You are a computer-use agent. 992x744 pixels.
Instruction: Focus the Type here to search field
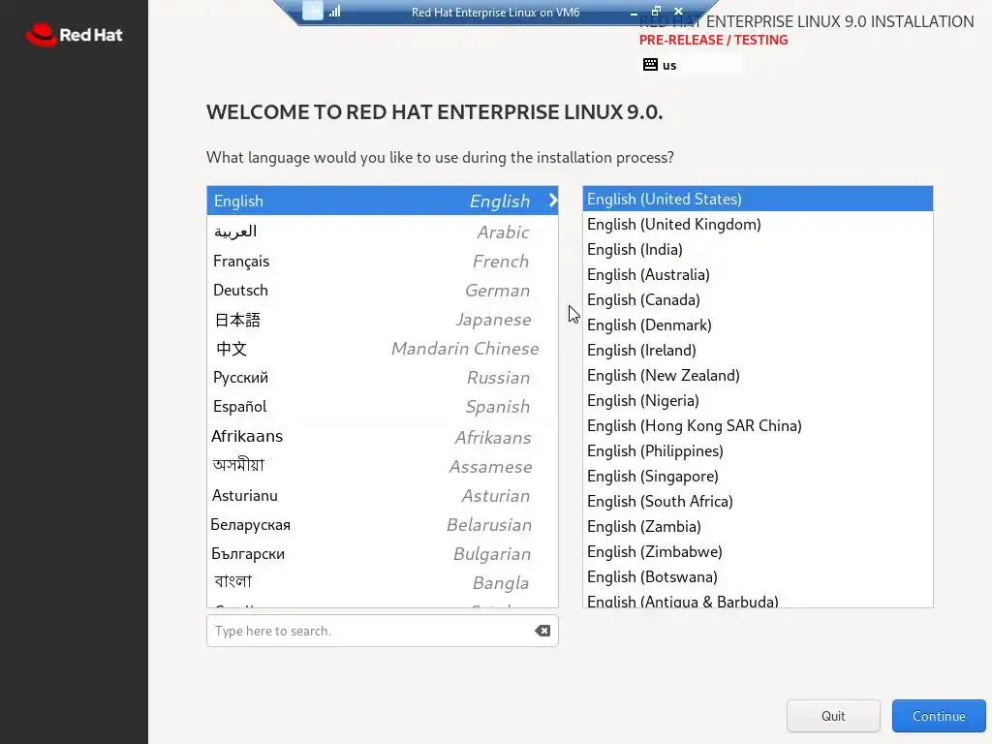[382, 631]
